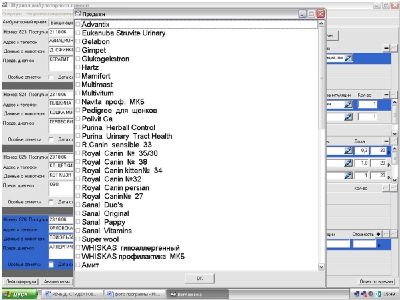Click up arrow of Продажи list scrollbar
The height and width of the screenshot is (300, 400).
click(321, 23)
